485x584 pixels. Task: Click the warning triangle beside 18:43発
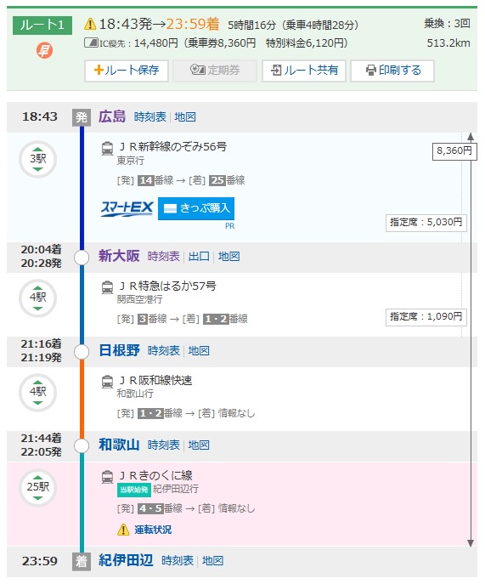(x=90, y=24)
